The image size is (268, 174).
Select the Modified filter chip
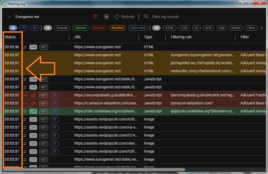point(117,28)
